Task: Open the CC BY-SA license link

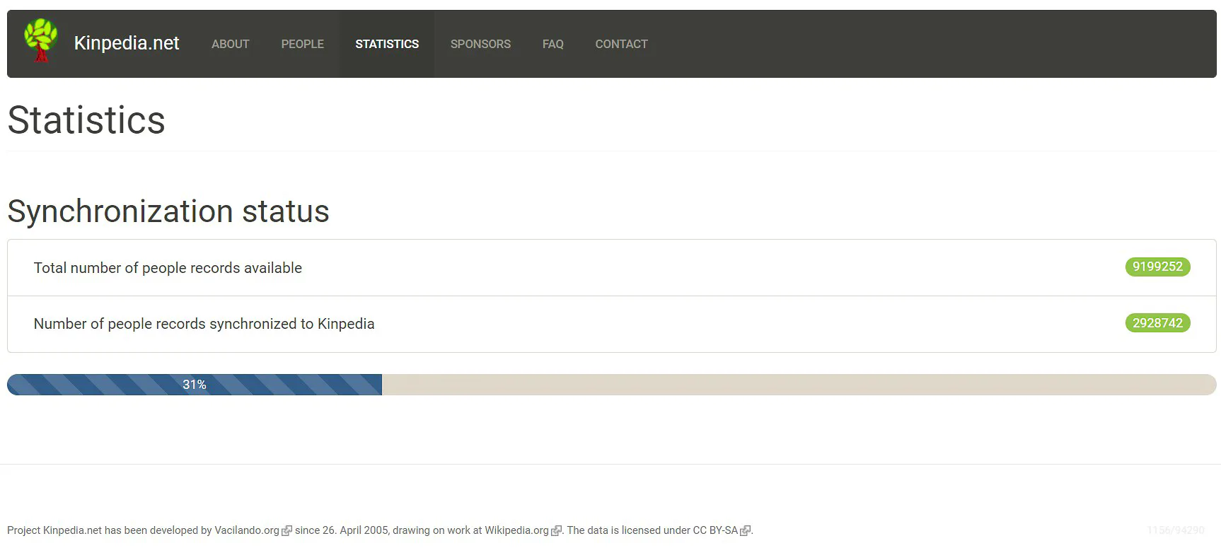Action: [x=715, y=530]
